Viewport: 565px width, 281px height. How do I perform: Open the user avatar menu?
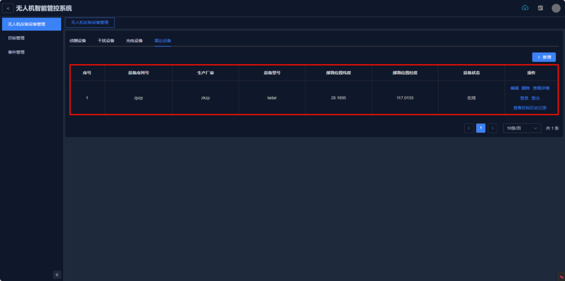coord(556,8)
